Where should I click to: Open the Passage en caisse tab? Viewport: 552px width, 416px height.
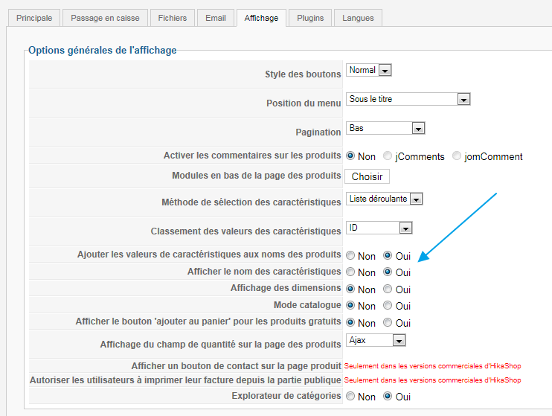(x=105, y=18)
